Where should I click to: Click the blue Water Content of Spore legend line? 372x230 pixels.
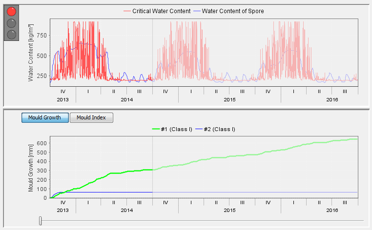coord(197,11)
